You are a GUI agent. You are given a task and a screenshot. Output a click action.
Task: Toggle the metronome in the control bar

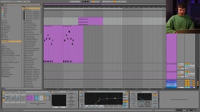(x=23, y=2)
